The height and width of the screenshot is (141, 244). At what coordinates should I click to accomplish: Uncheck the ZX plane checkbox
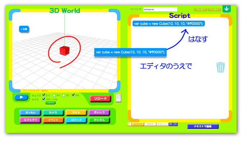tap(73, 95)
